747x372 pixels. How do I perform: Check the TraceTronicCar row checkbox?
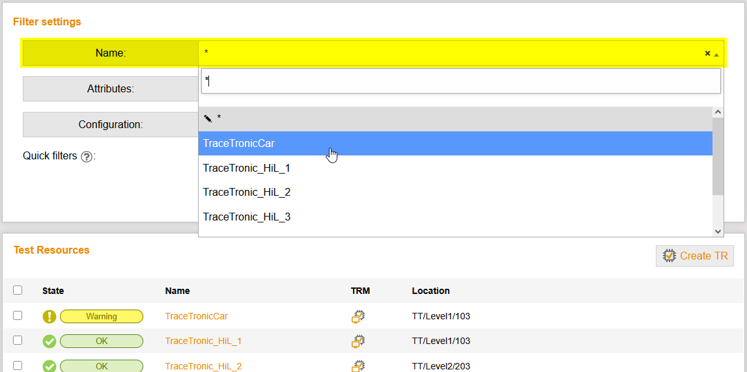(18, 315)
